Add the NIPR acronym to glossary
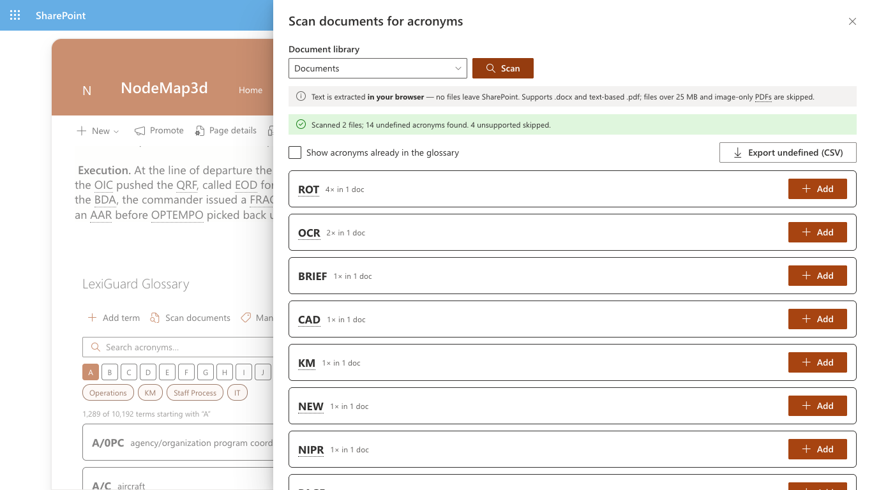The width and height of the screenshot is (872, 490). (x=818, y=449)
